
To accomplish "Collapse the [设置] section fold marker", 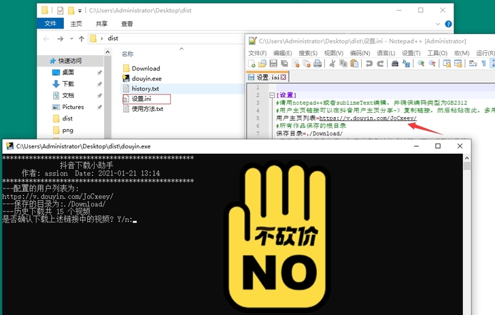I will pyautogui.click(x=272, y=95).
